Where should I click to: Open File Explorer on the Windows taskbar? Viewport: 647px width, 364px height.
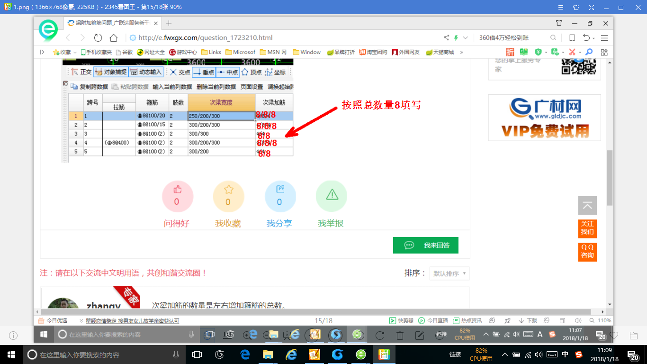[x=268, y=355]
